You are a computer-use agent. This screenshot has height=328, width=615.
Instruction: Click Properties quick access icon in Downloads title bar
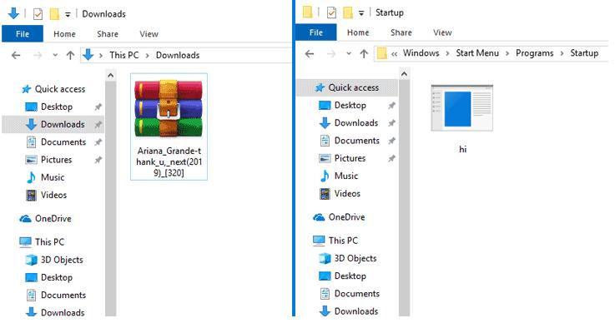tap(38, 14)
